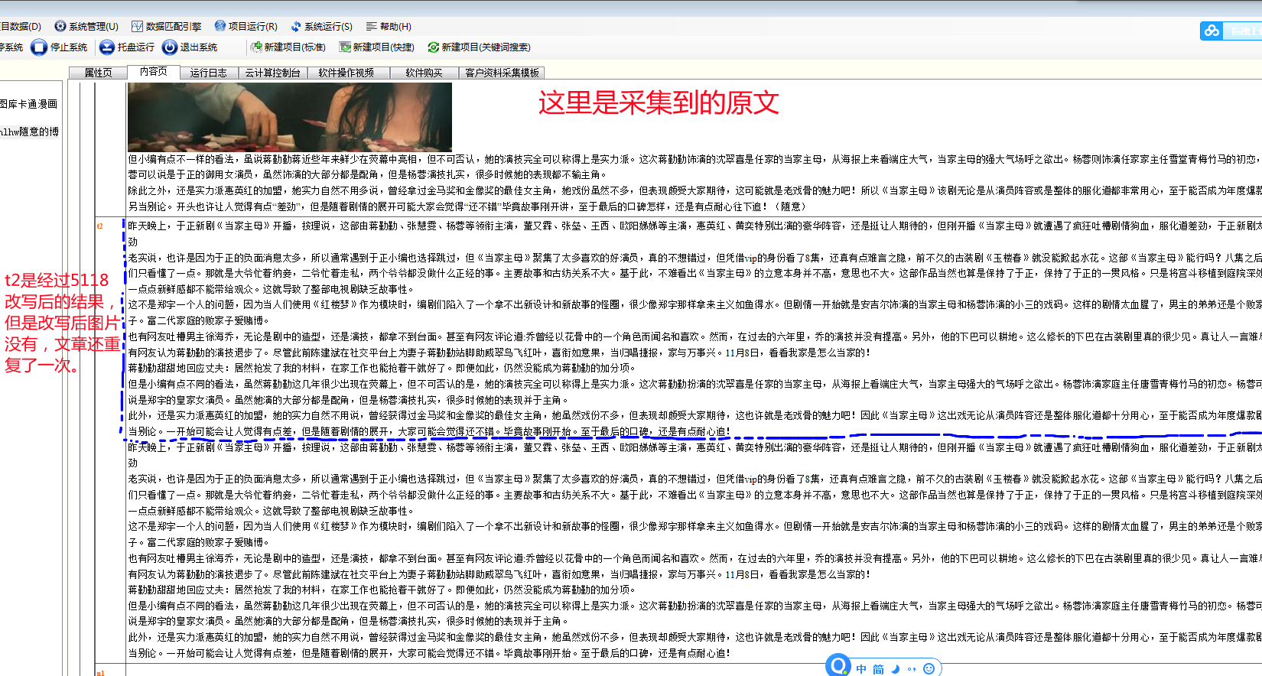Viewport: 1262px width, 676px height.
Task: Click the line starting 另当别论。开头也许让人觉得
Action: coord(467,206)
